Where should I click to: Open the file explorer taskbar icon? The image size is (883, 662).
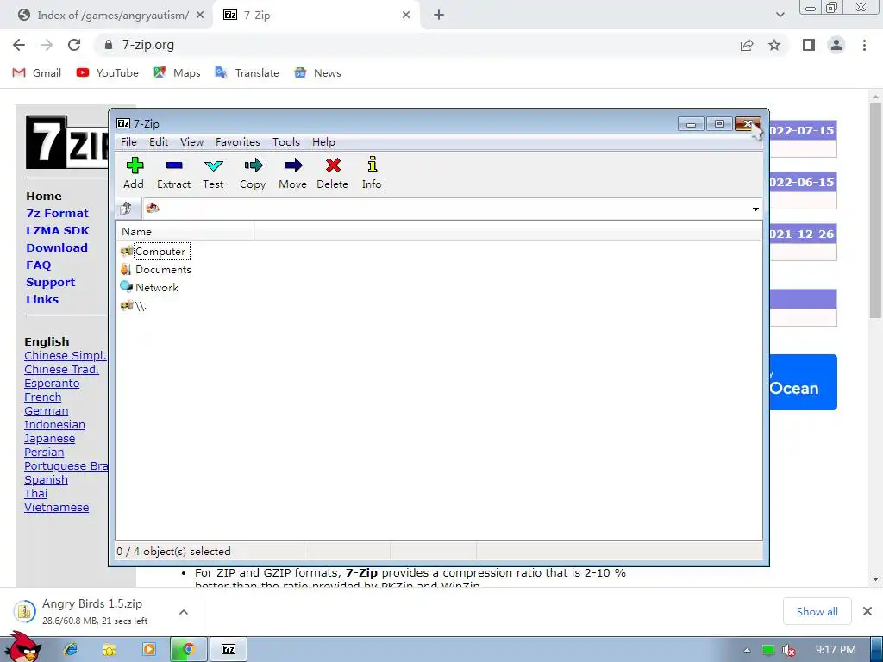click(x=110, y=649)
